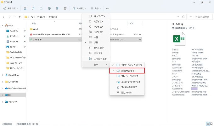
Task: Click the Rename icon in toolbar
Action: 49,9
